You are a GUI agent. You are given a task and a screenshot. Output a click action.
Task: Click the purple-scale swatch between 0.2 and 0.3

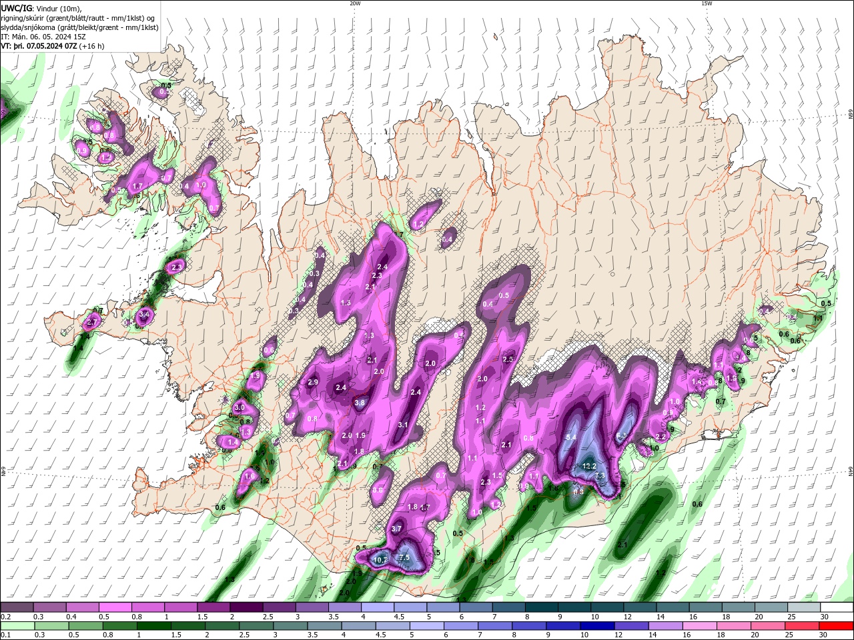17,607
